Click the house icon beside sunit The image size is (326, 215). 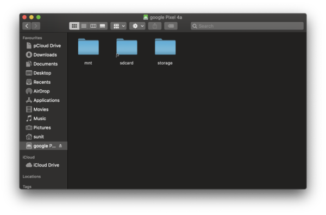[x=29, y=137]
